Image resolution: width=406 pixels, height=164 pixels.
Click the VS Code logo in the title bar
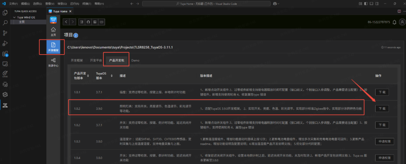[x=4, y=4]
